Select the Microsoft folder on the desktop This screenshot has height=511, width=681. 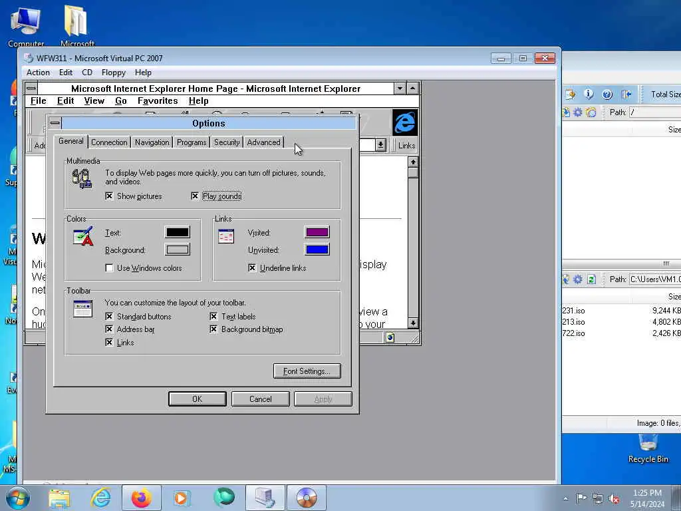[x=77, y=25]
